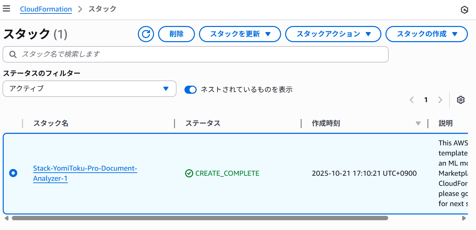Screen dimensions: 476x230
Task: Click the 削除 button
Action: click(176, 34)
